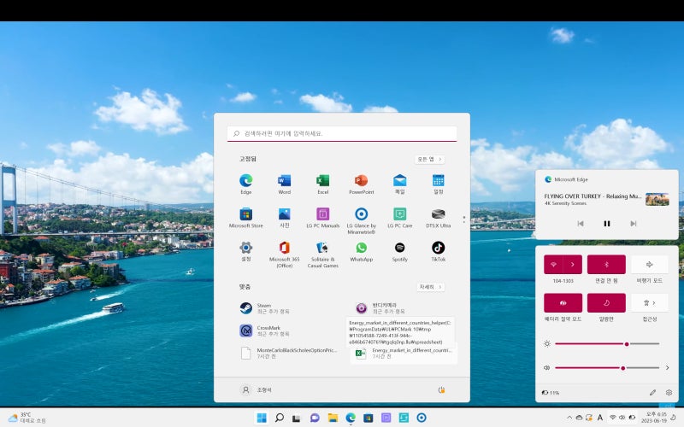Screen dimensions: 684x427
Task: Launch LG PC Manuals
Action: click(323, 218)
